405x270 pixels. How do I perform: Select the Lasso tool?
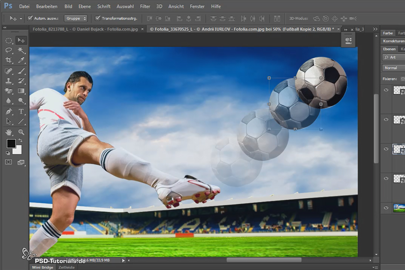point(9,50)
